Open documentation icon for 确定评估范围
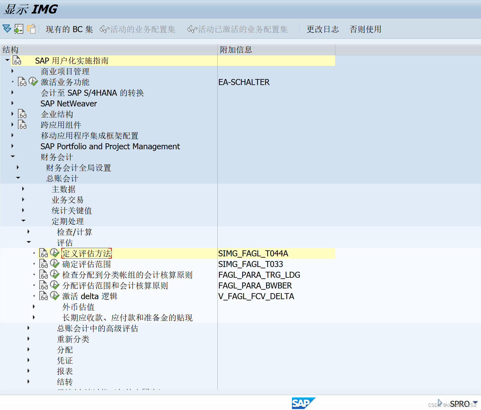Screen dimensions: 481x410 [x=43, y=264]
